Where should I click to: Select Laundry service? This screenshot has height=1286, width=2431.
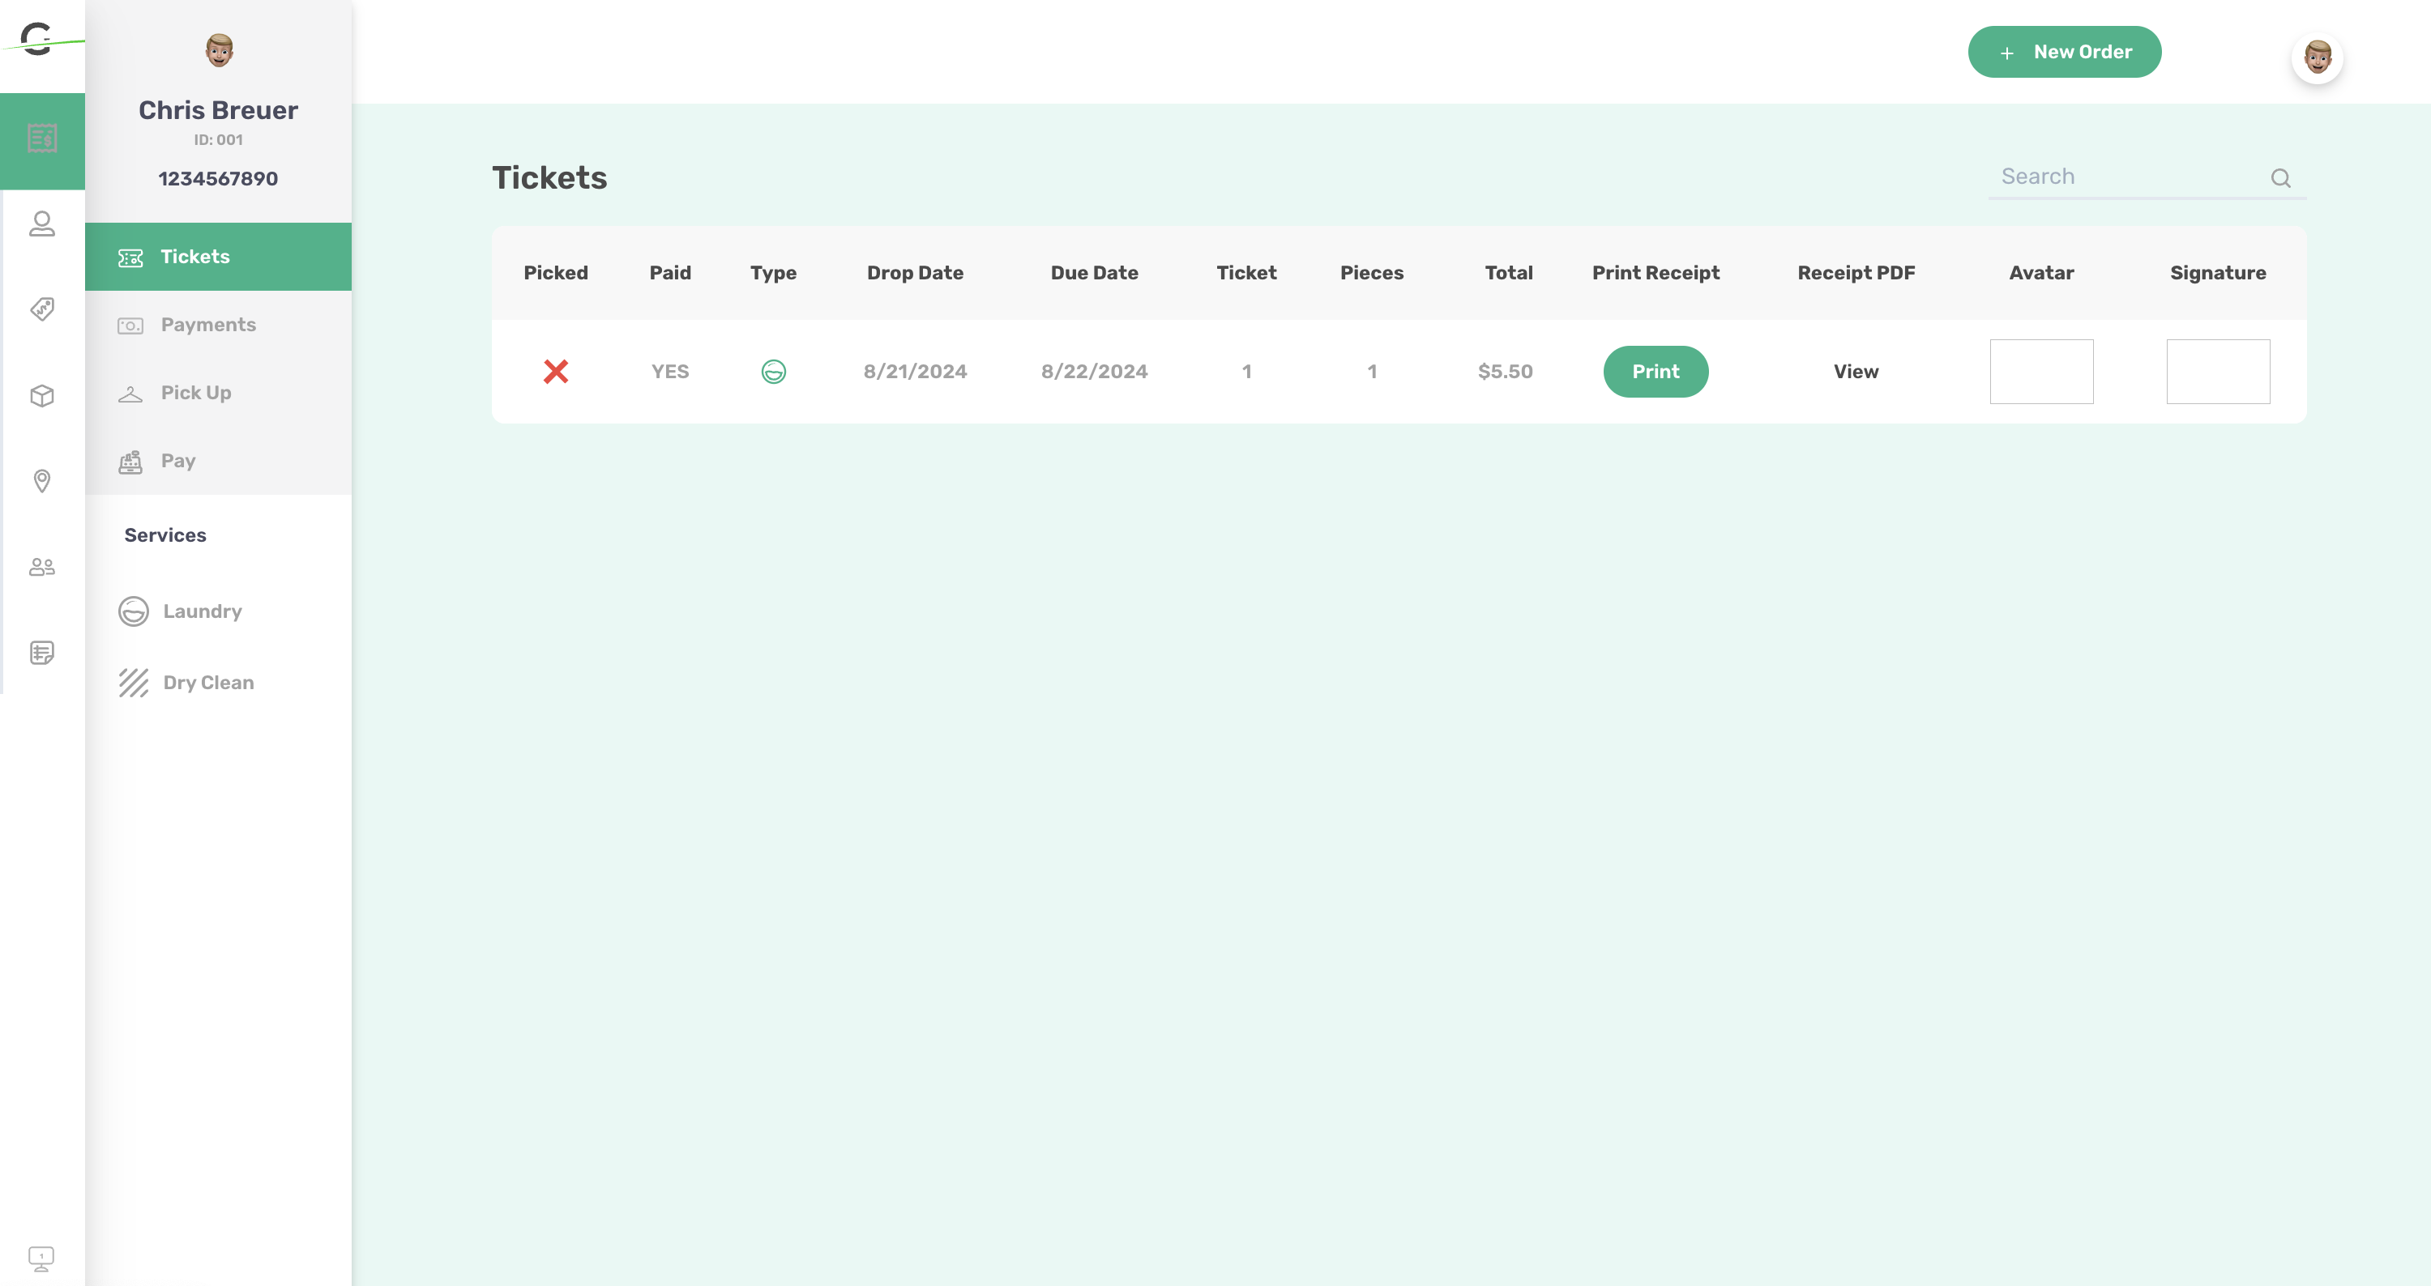(201, 611)
